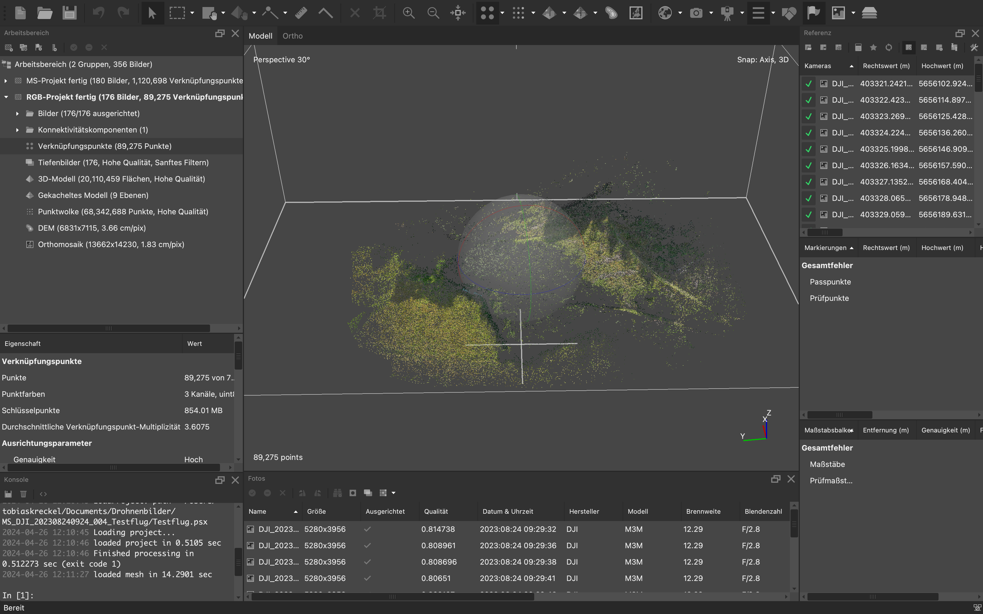
Task: Open project with folder icon
Action: tap(45, 13)
